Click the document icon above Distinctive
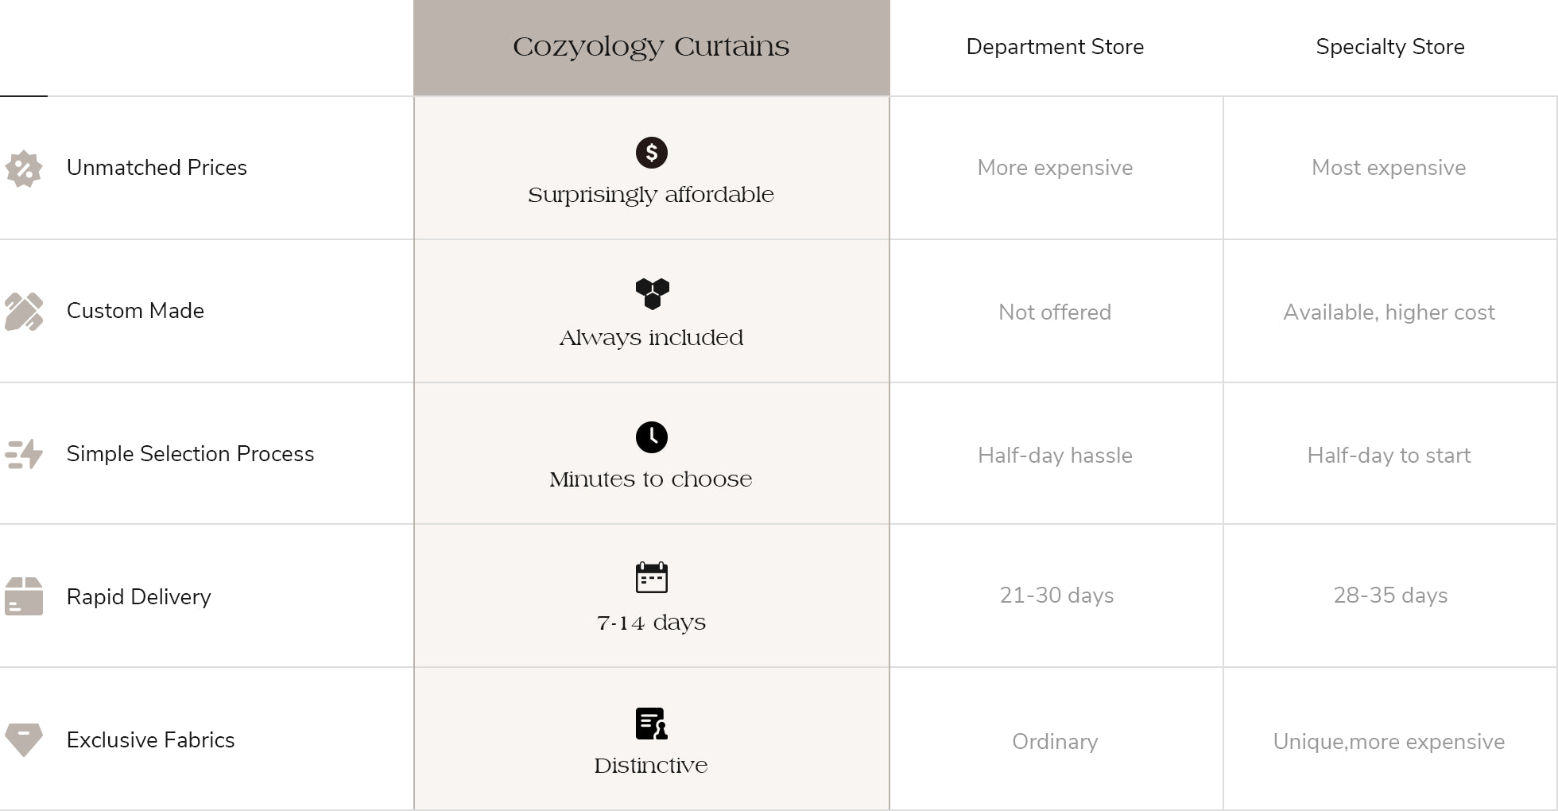The height and width of the screenshot is (811, 1558). click(651, 724)
